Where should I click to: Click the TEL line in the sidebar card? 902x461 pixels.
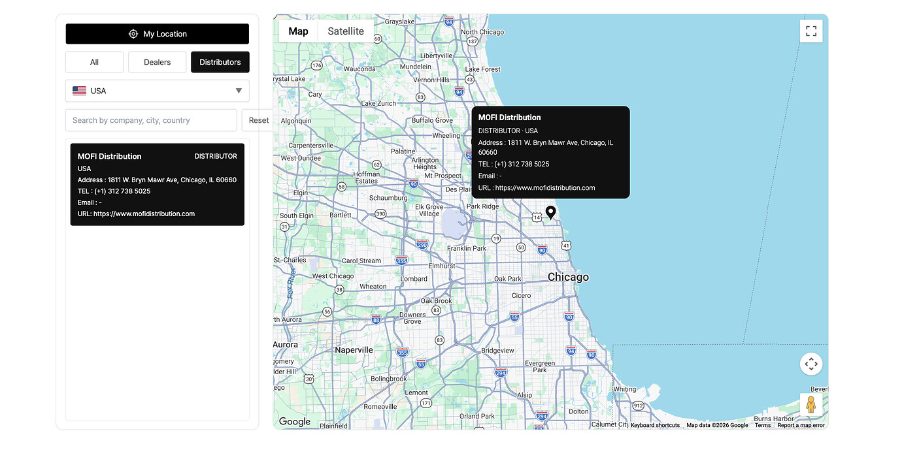click(114, 191)
